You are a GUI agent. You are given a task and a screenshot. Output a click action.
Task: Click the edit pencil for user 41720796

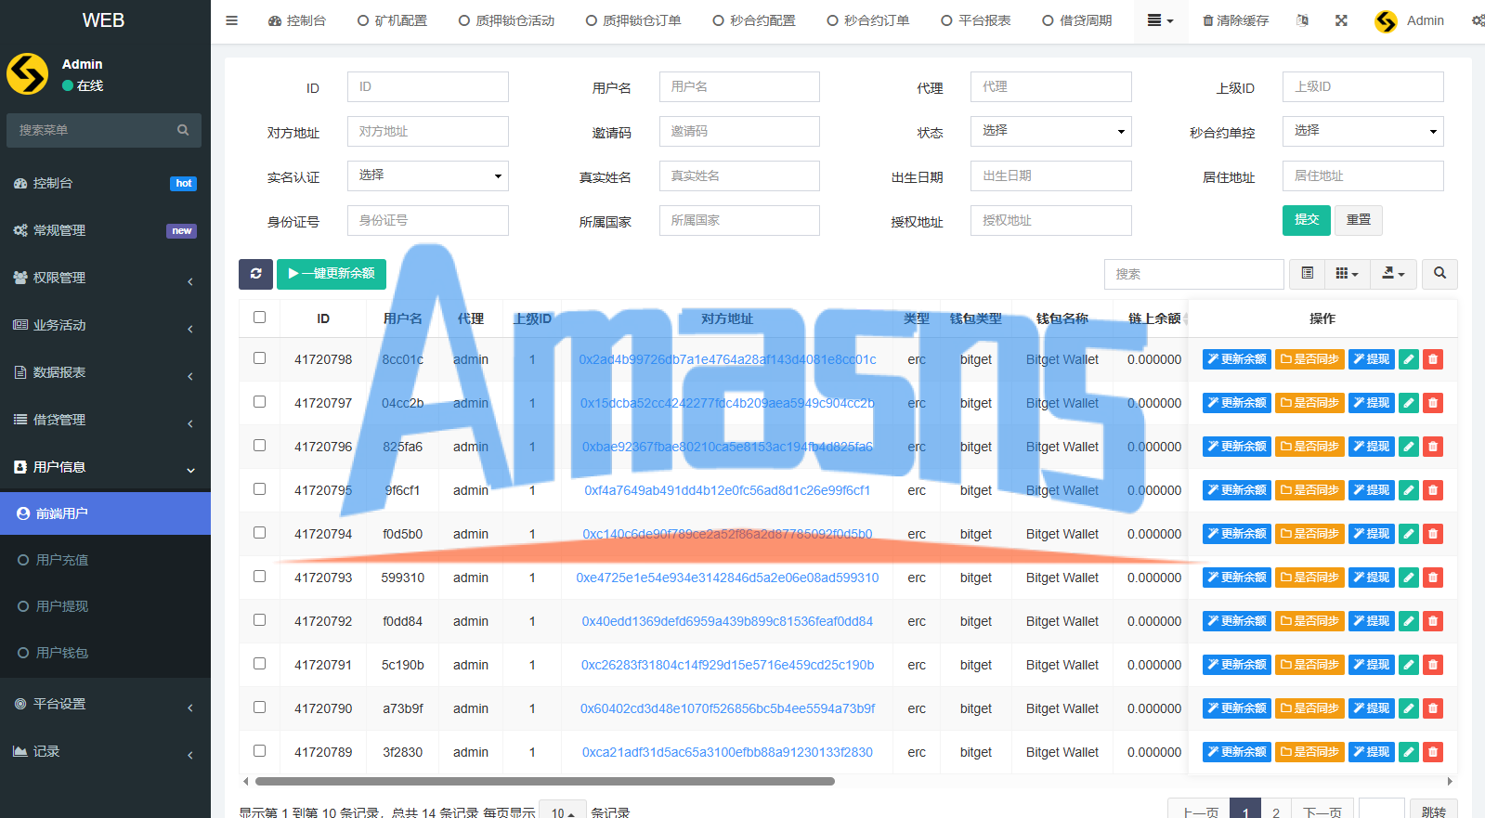(x=1409, y=447)
